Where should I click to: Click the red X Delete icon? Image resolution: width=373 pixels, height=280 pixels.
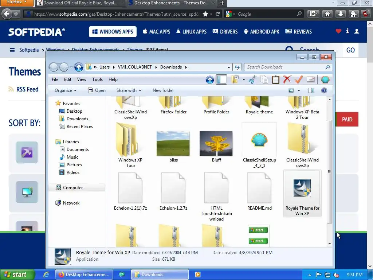tap(287, 79)
